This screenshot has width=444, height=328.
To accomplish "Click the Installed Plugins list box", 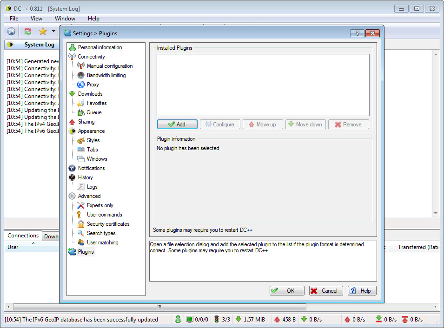I will click(x=263, y=85).
